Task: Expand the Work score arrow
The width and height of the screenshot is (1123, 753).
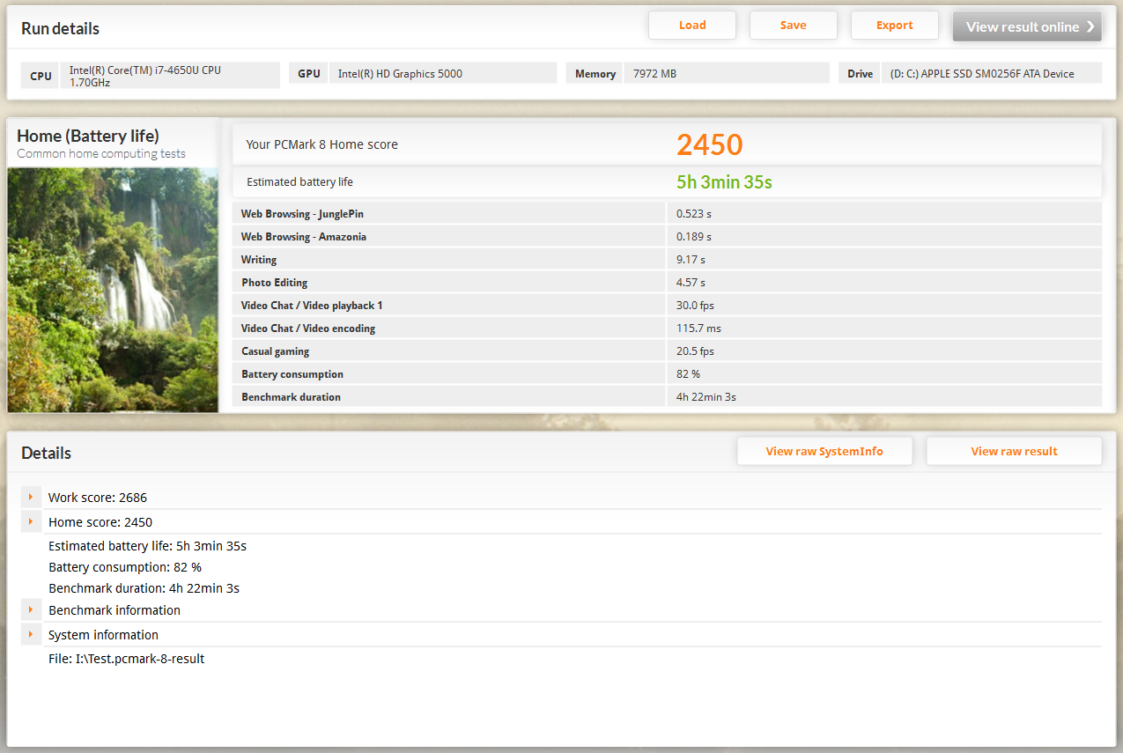Action: (31, 498)
